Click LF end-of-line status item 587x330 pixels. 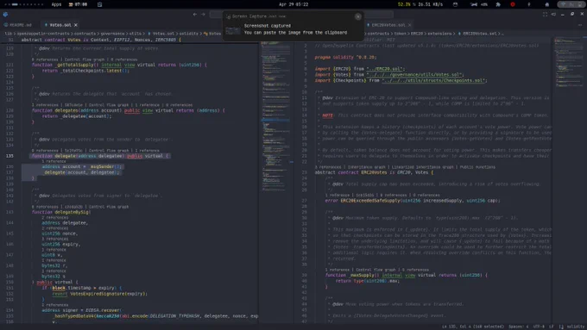point(551,327)
